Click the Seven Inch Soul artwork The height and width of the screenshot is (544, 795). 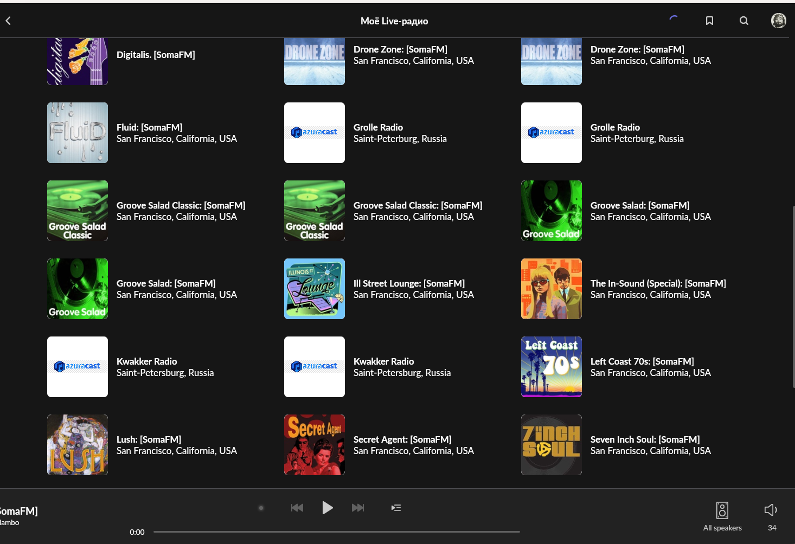552,445
